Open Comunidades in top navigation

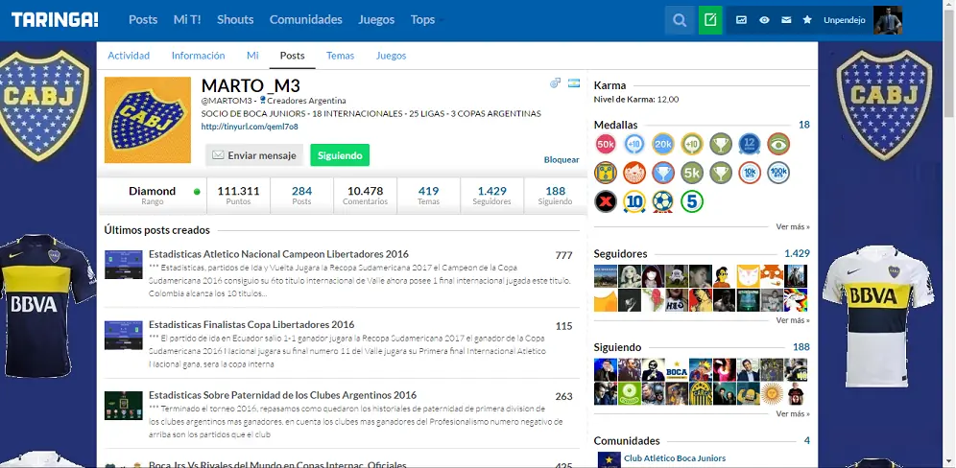point(306,20)
